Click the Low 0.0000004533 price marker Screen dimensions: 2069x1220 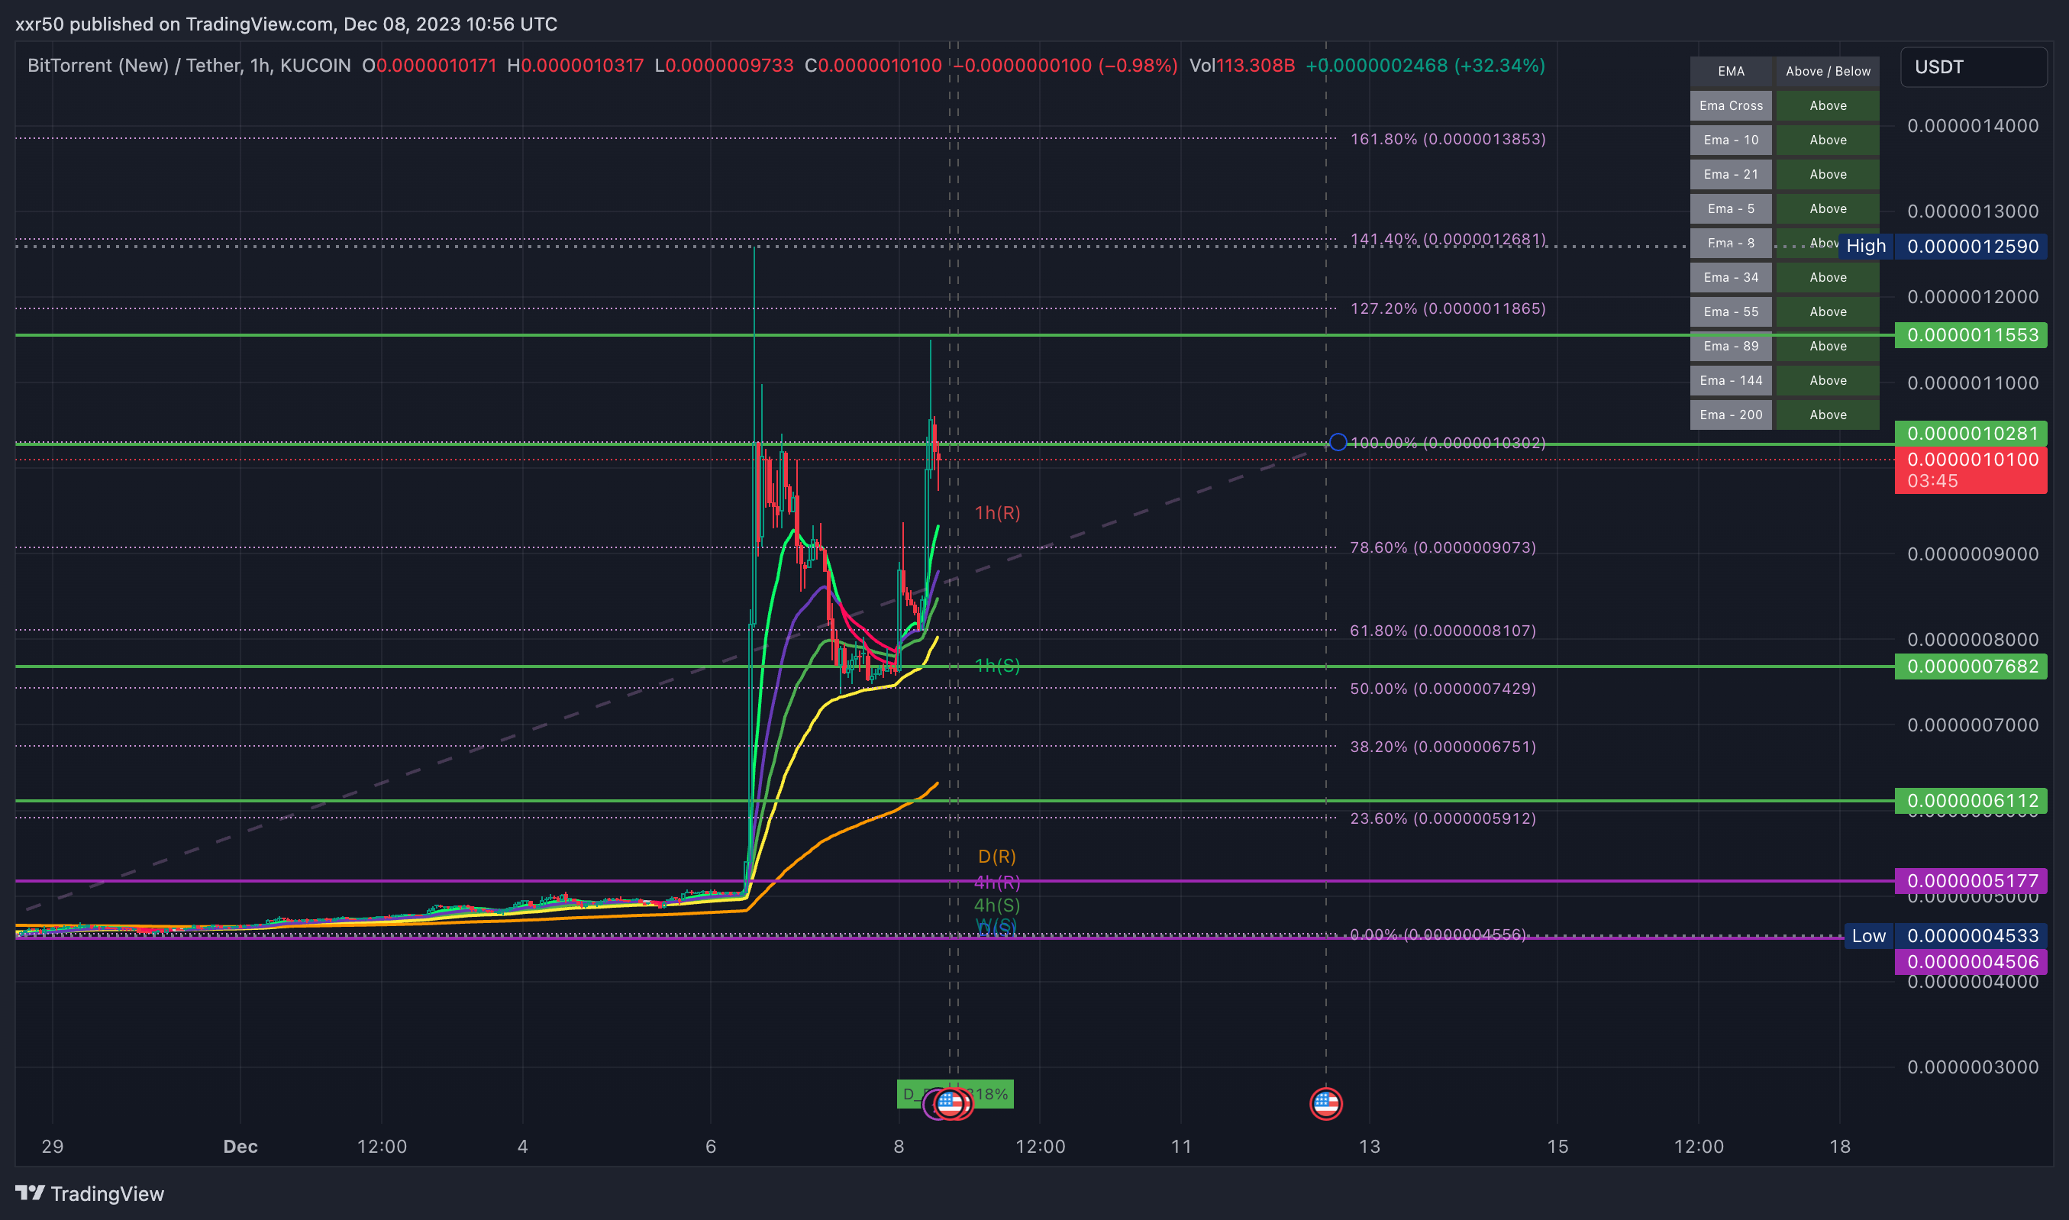tap(1945, 935)
